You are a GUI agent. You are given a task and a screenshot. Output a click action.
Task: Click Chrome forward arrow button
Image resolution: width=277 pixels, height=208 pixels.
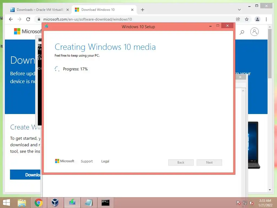(x=19, y=19)
